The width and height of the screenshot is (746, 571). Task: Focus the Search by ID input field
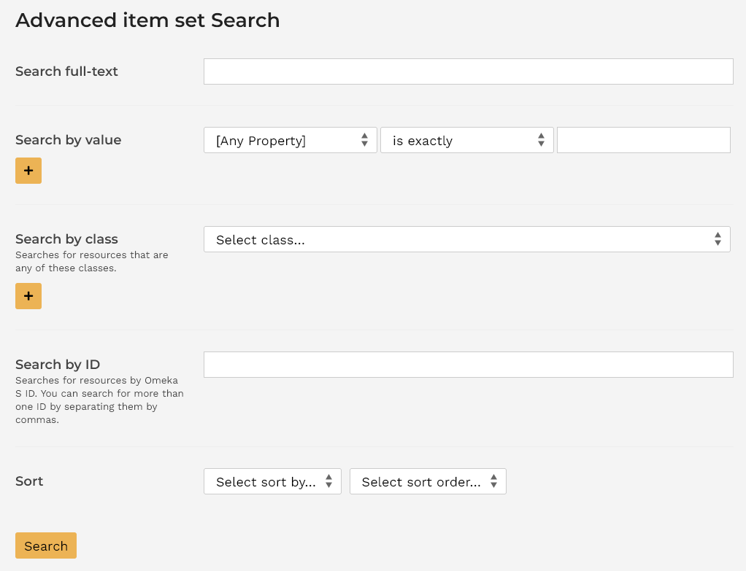point(468,365)
